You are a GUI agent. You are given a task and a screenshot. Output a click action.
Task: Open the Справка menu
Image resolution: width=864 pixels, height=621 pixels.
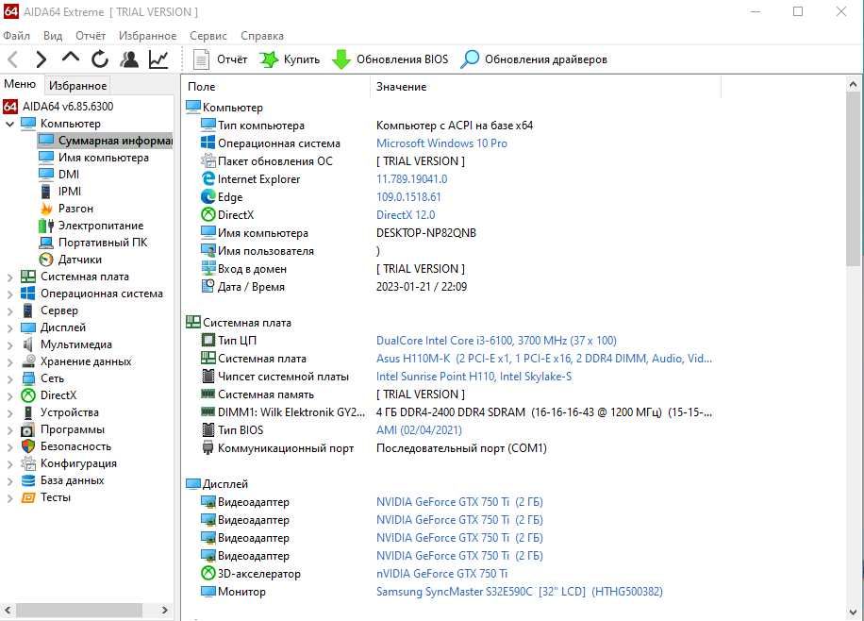(262, 36)
